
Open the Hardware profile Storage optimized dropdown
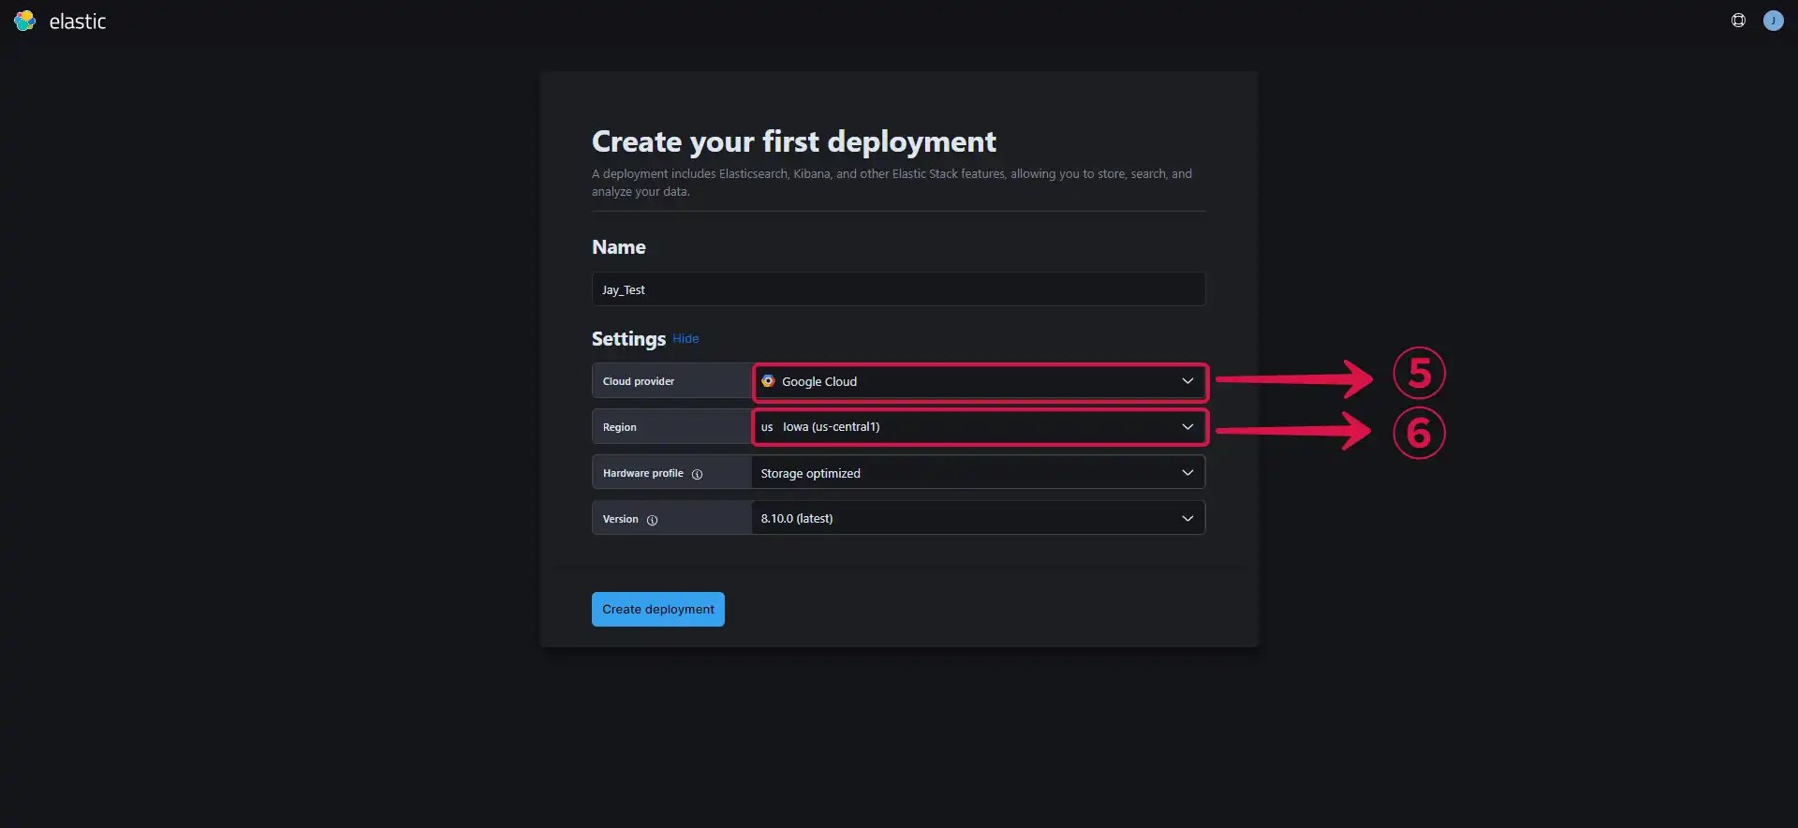(x=979, y=473)
